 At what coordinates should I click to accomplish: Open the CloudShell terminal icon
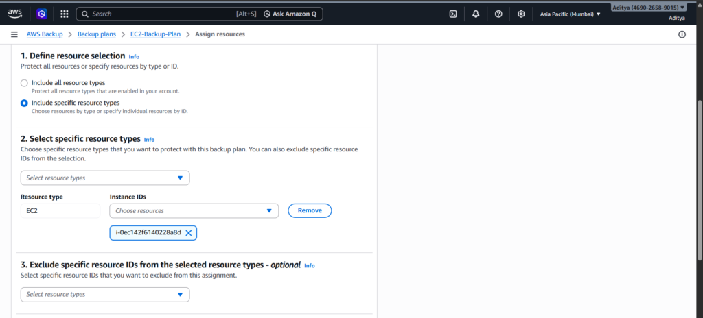tap(453, 14)
